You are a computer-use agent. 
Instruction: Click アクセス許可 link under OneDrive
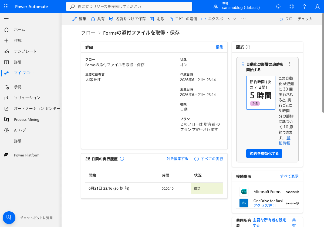(265, 205)
